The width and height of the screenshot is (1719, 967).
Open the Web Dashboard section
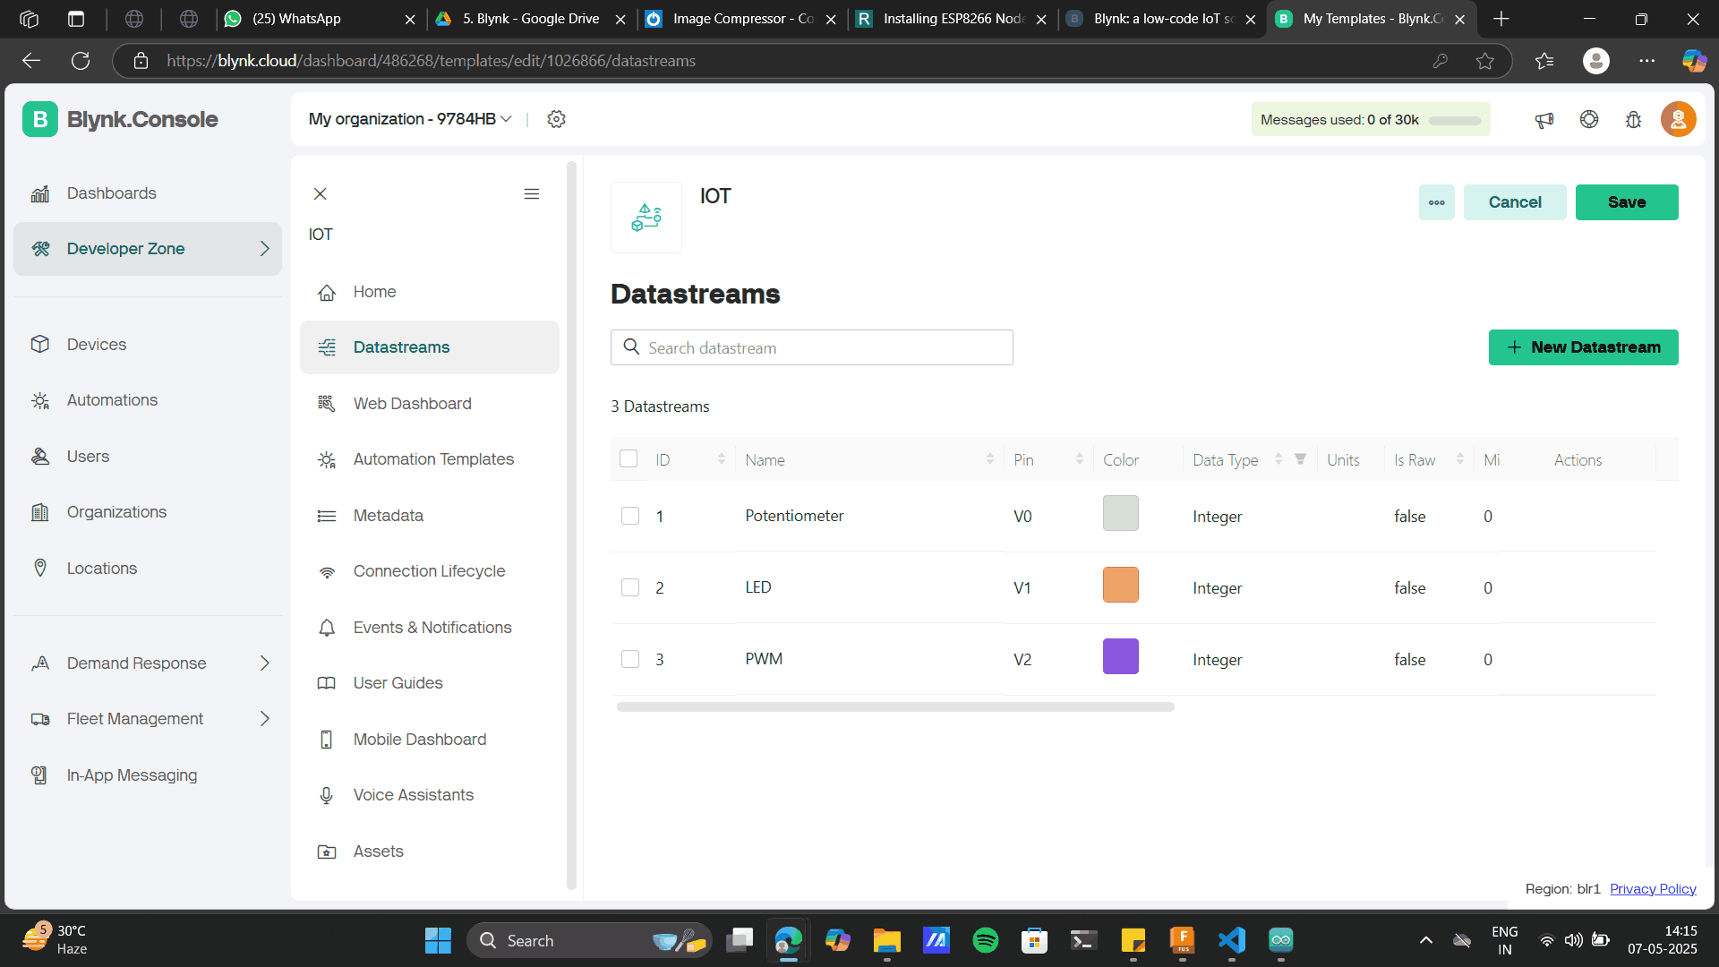[430, 404]
